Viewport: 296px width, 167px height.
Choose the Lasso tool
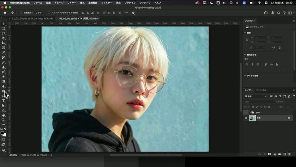pos(4,33)
